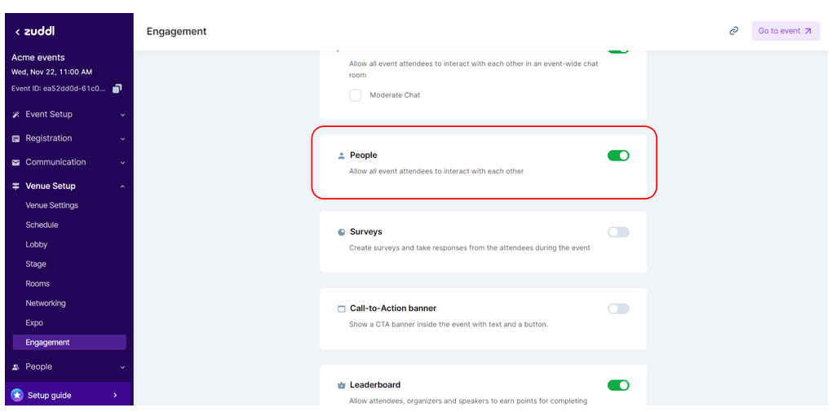Enable the Surveys toggle
This screenshot has width=836, height=412.
tap(618, 232)
